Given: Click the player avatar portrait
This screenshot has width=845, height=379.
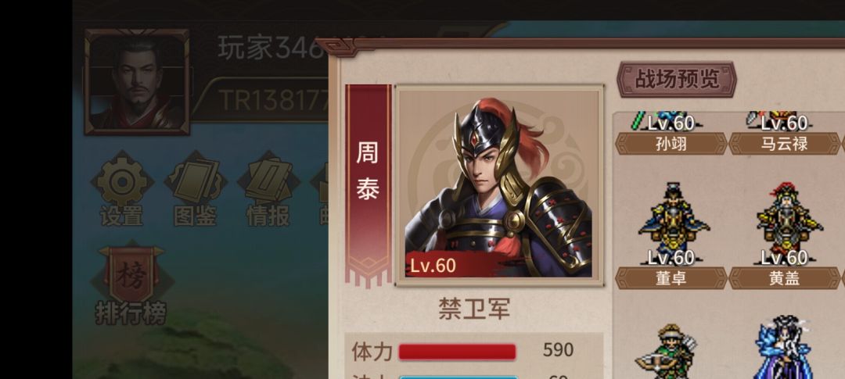Looking at the screenshot, I should [x=138, y=81].
